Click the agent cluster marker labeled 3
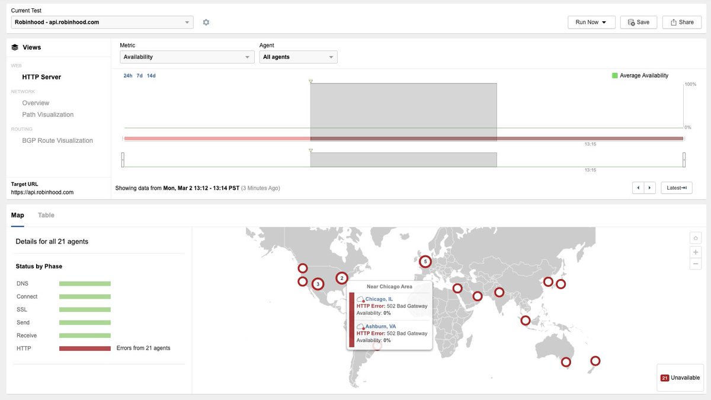 [x=318, y=284]
